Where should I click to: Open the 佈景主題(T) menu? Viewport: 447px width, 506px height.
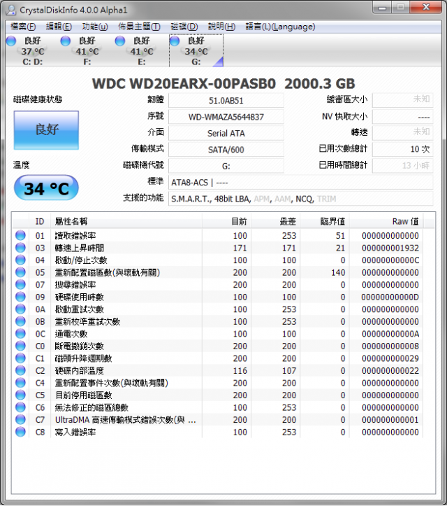click(139, 27)
